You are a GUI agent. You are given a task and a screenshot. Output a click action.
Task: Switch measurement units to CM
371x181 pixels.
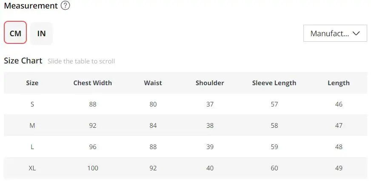pyautogui.click(x=15, y=32)
